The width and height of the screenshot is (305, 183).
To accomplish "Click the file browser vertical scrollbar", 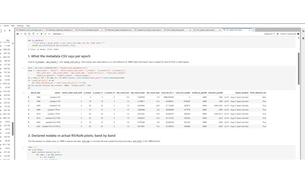I will tap(13, 129).
